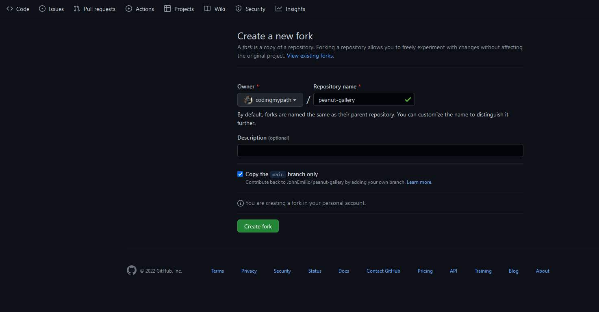The image size is (599, 312).
Task: Click the GitHub logo in footer
Action: [x=132, y=271]
